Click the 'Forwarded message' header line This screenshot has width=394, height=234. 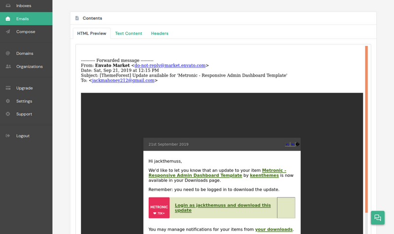117,60
